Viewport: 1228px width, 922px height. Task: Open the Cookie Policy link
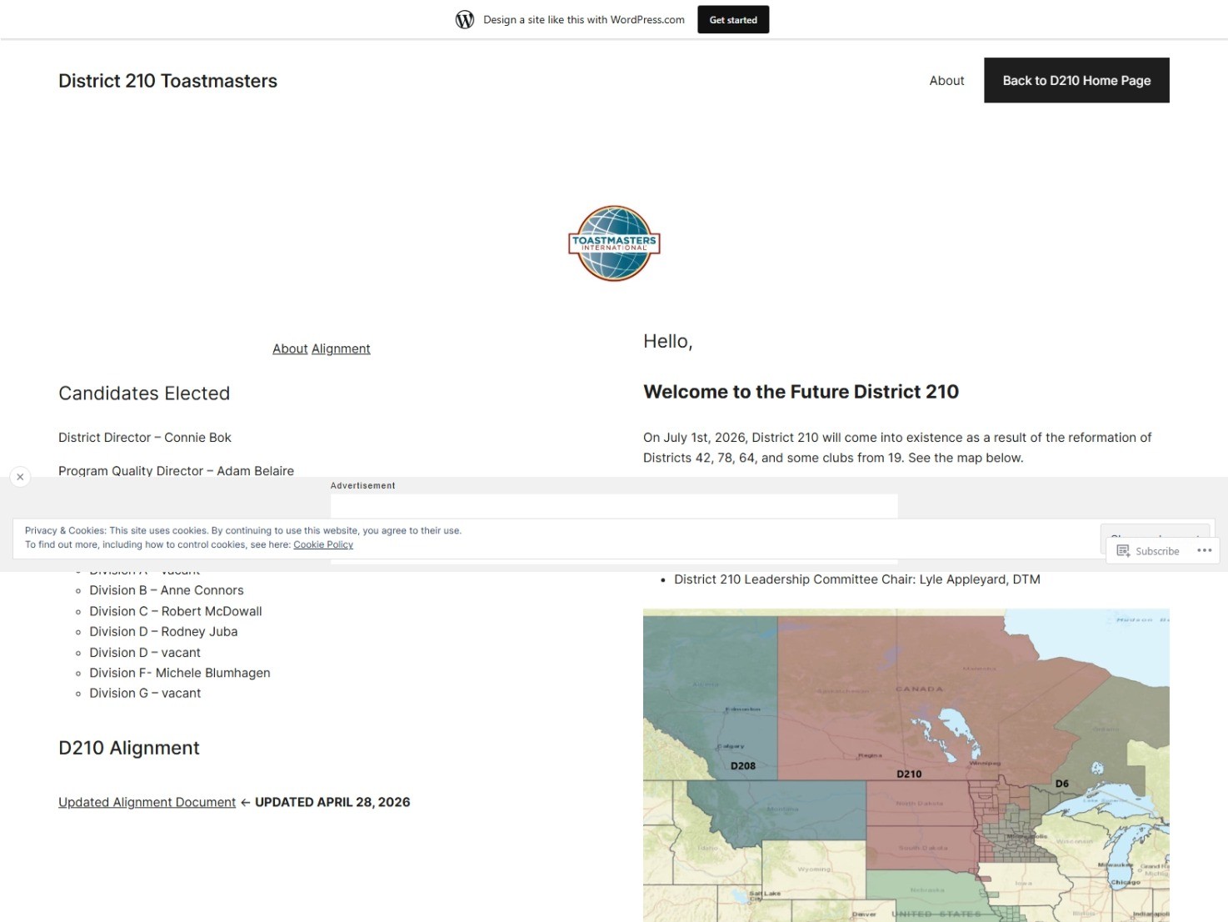coord(323,544)
